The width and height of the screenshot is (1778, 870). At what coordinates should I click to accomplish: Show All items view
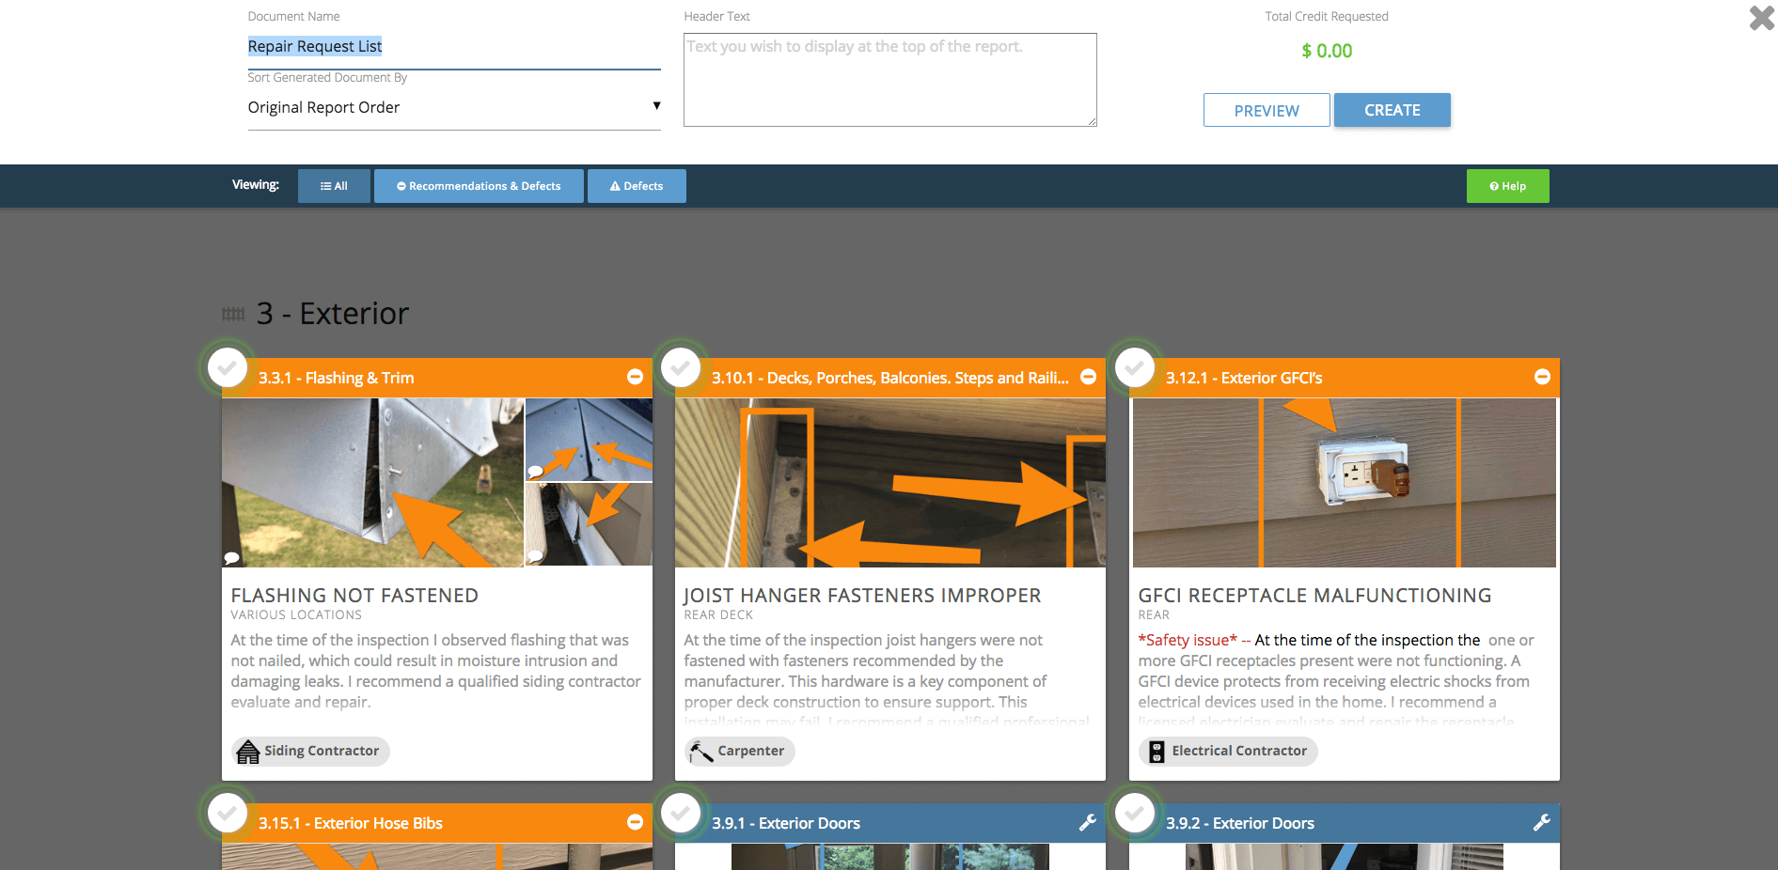pyautogui.click(x=334, y=186)
